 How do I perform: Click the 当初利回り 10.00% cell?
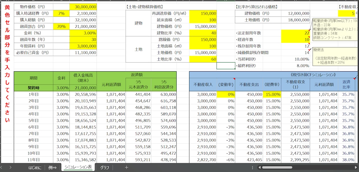(295, 59)
